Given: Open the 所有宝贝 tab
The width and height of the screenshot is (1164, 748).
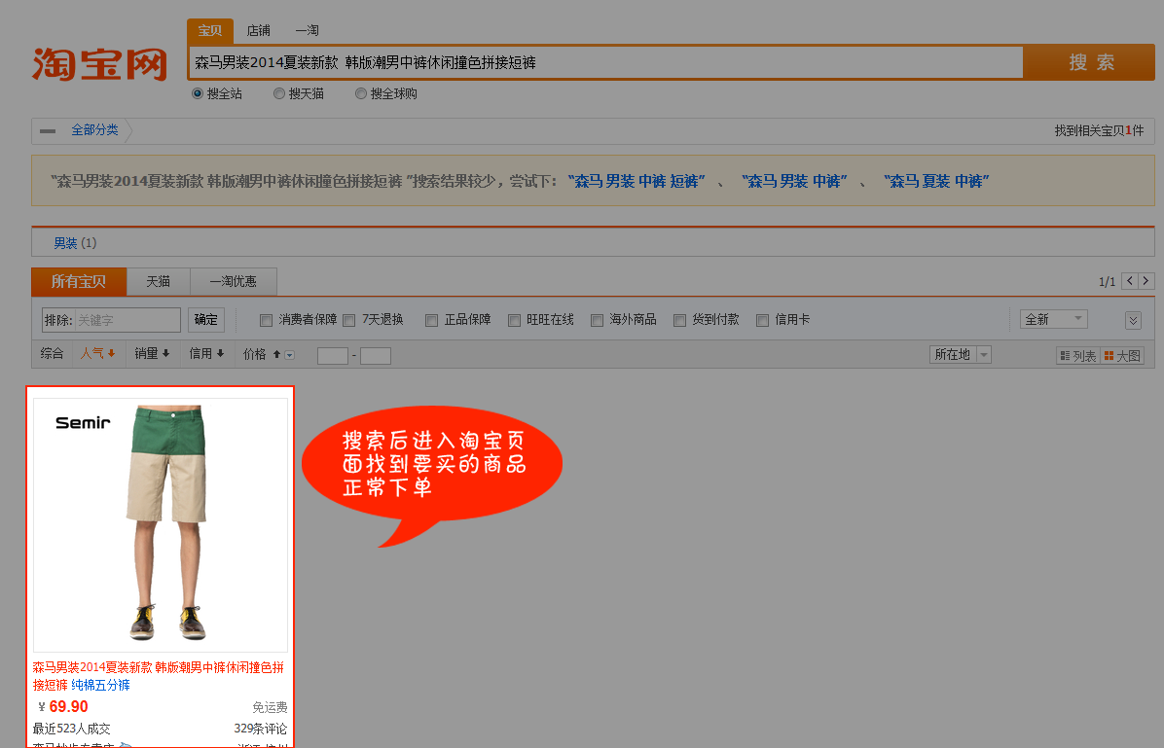Looking at the screenshot, I should click(x=79, y=282).
